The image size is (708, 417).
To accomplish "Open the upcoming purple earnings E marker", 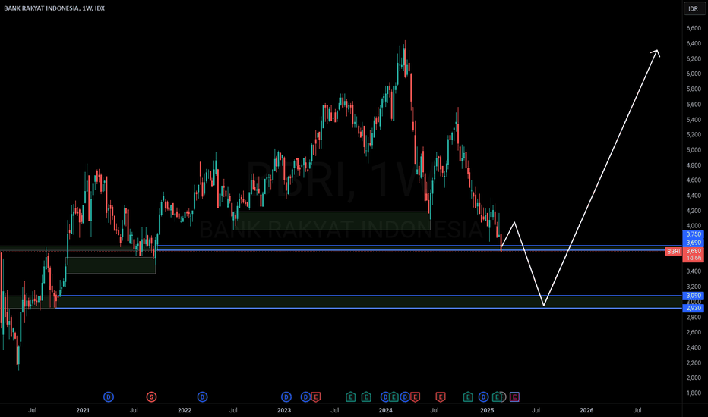I will point(515,397).
